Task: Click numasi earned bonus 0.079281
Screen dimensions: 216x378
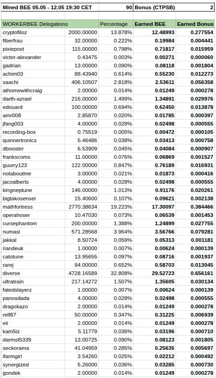Action: pyautogui.click(x=195, y=232)
